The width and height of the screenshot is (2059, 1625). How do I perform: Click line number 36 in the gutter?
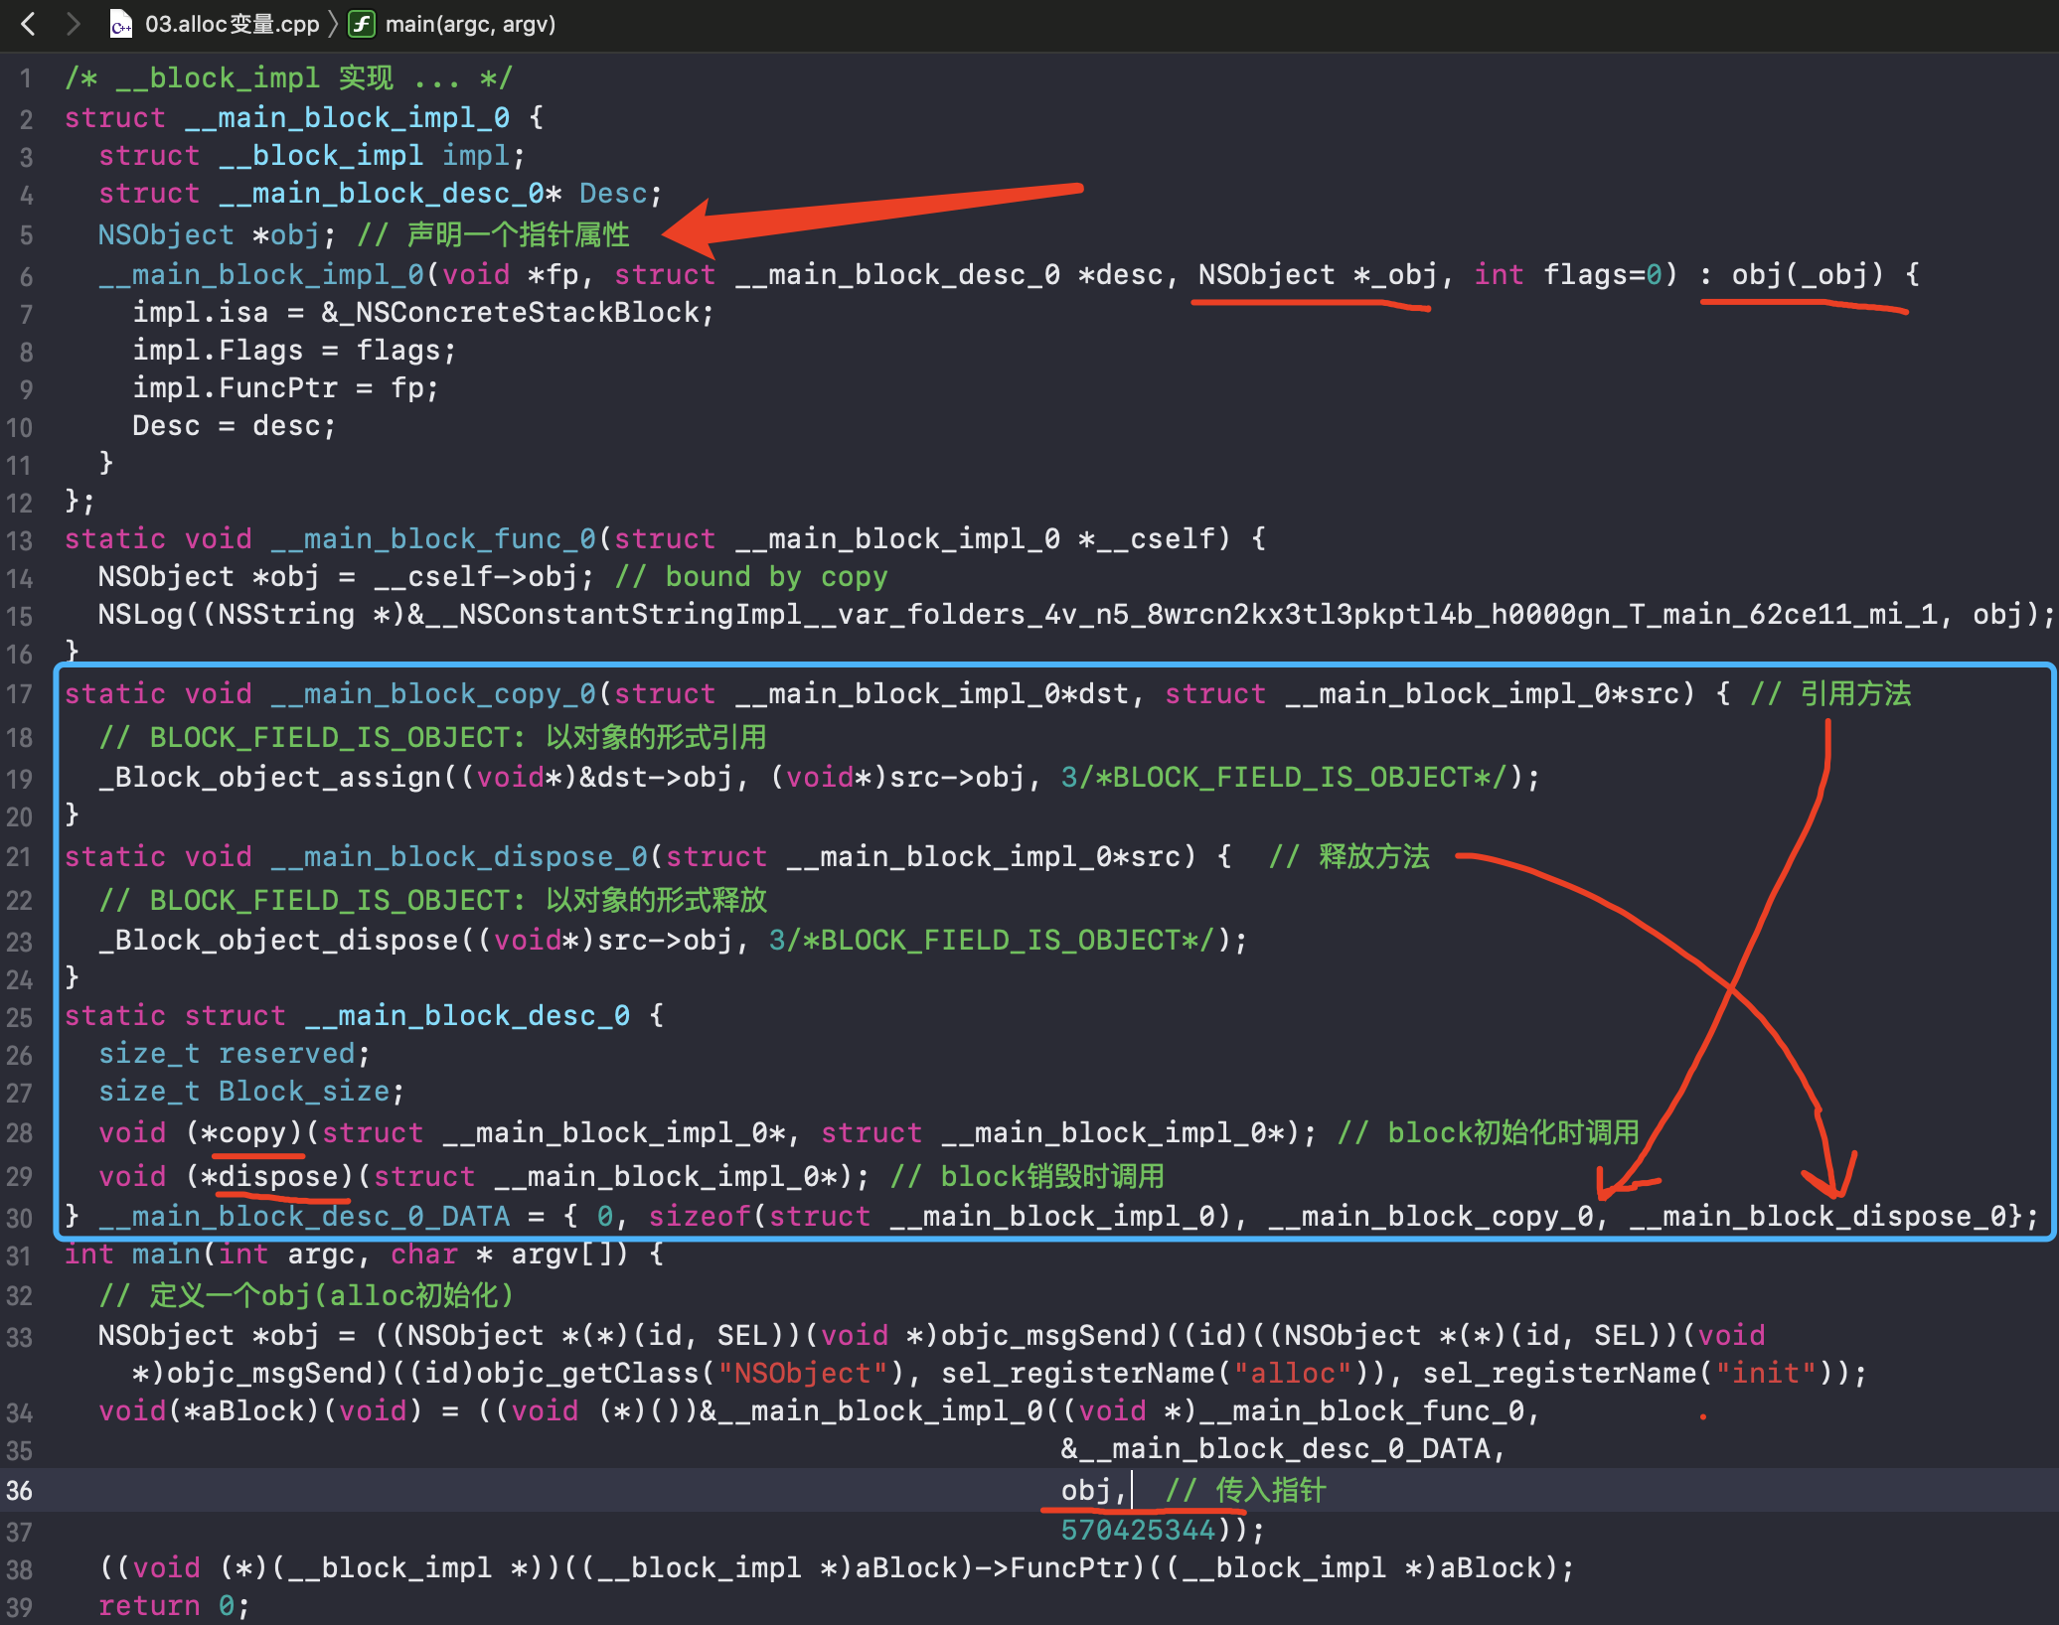(x=20, y=1491)
